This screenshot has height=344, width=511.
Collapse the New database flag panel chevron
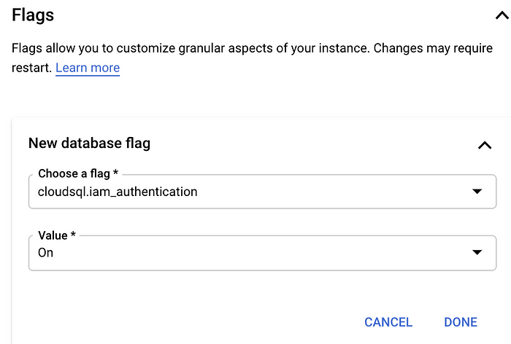coord(484,144)
